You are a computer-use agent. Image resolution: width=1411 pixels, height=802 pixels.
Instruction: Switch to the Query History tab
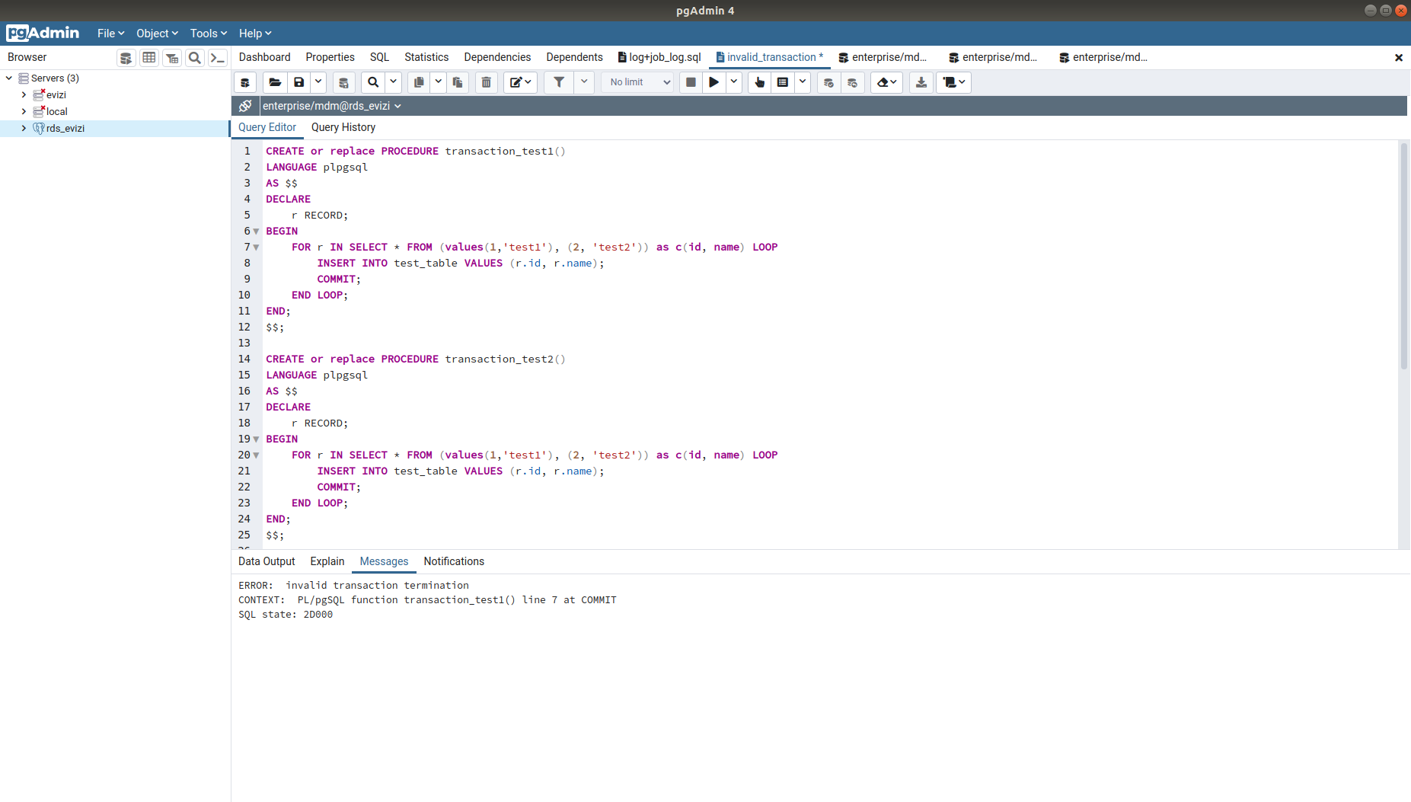343,127
